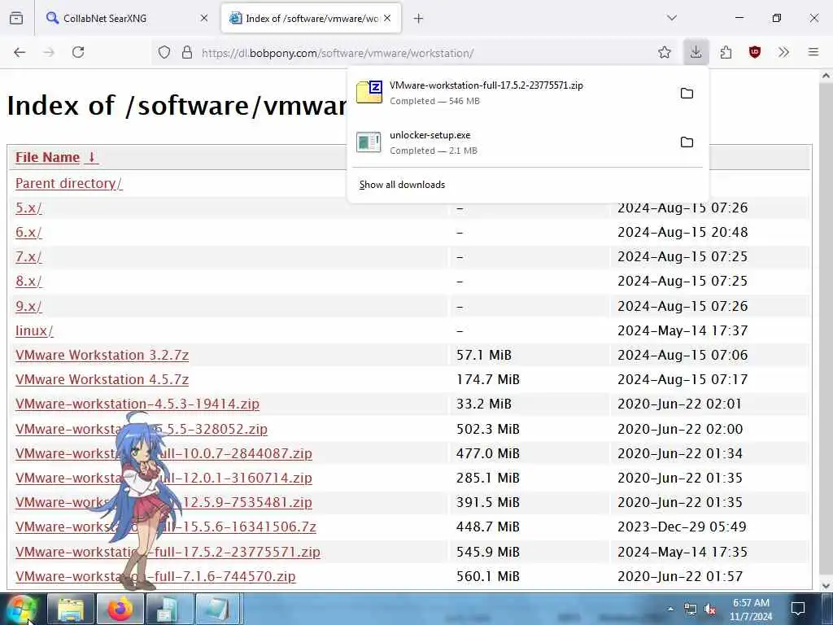Click the taskbar clock showing 6:57 AM
The image size is (833, 625).
[x=751, y=609]
